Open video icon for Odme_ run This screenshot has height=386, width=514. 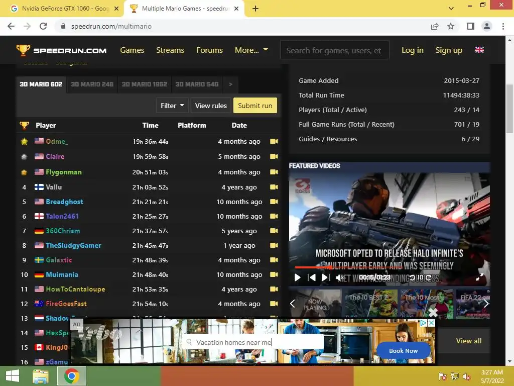[274, 141]
